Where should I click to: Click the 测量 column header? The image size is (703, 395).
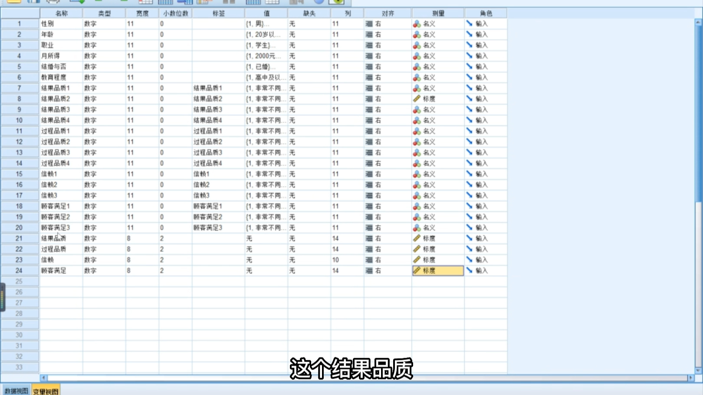point(438,13)
